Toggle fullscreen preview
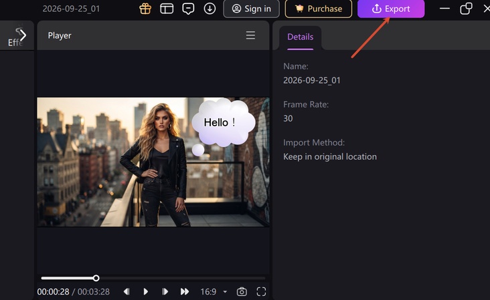Viewport: 490px width, 300px height. tap(261, 291)
